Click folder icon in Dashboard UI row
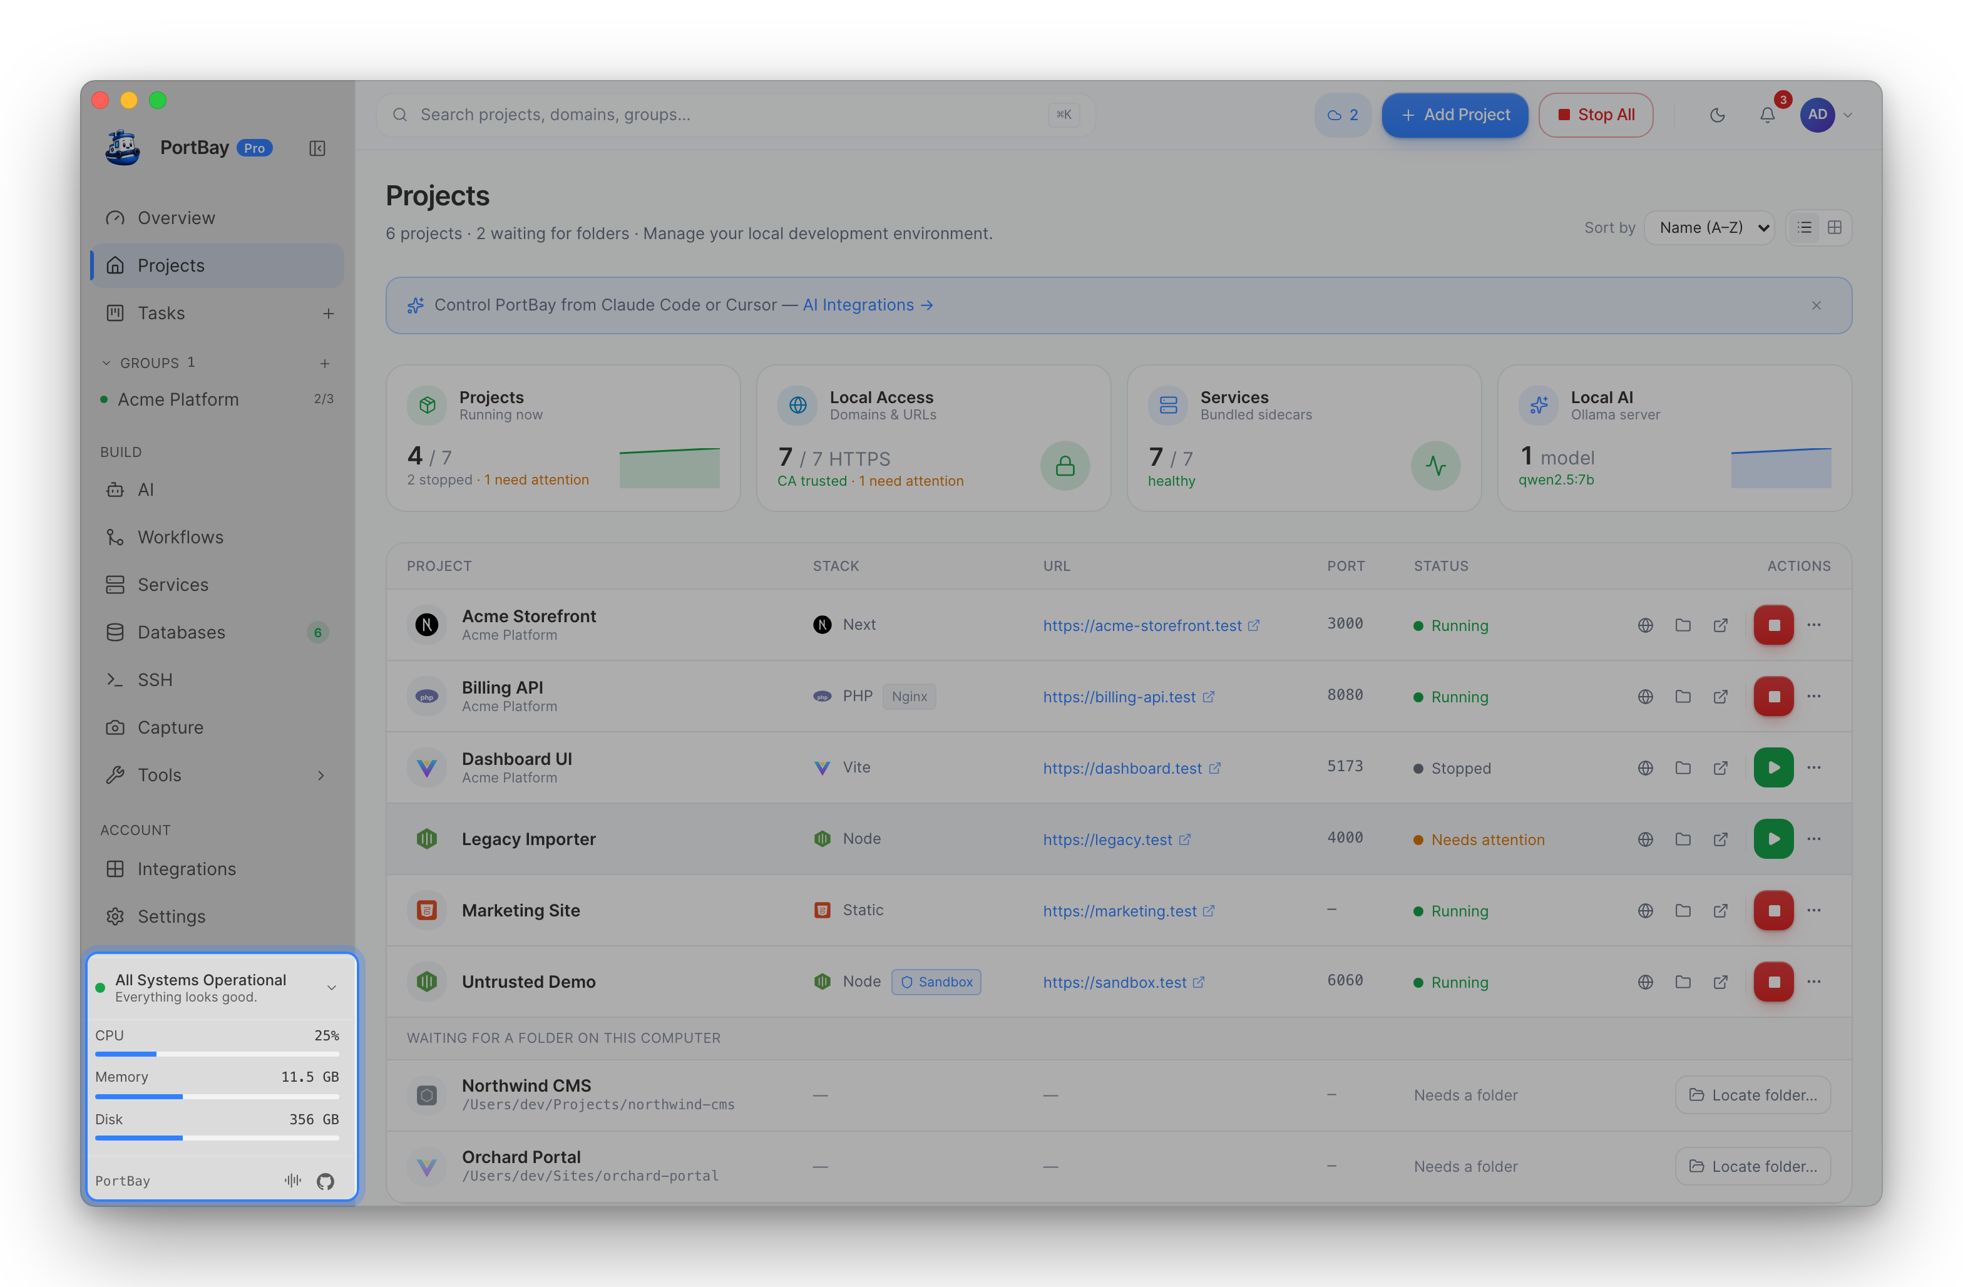The width and height of the screenshot is (1963, 1287). pos(1683,768)
